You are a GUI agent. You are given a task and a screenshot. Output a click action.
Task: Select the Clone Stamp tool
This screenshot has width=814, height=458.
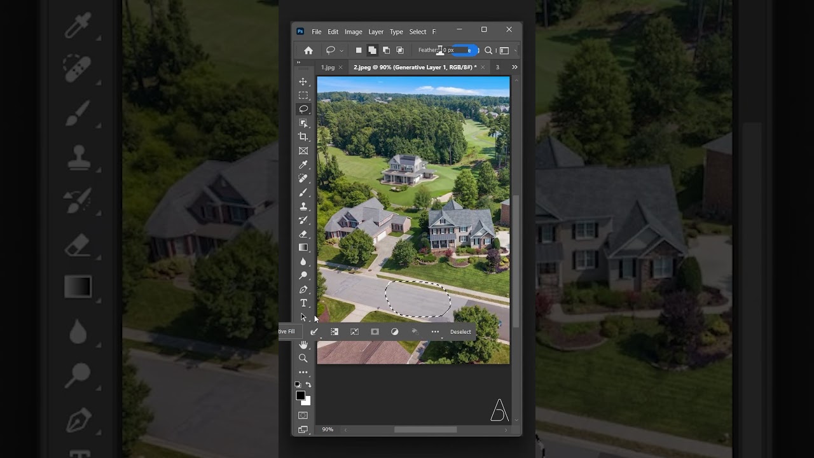(x=303, y=206)
